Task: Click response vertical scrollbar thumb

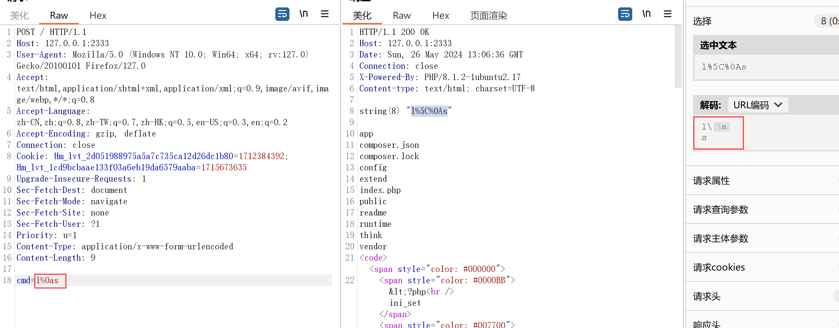Action: click(678, 56)
